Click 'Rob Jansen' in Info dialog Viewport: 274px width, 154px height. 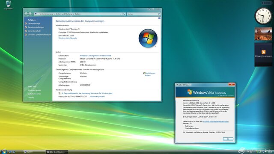coord(189,126)
